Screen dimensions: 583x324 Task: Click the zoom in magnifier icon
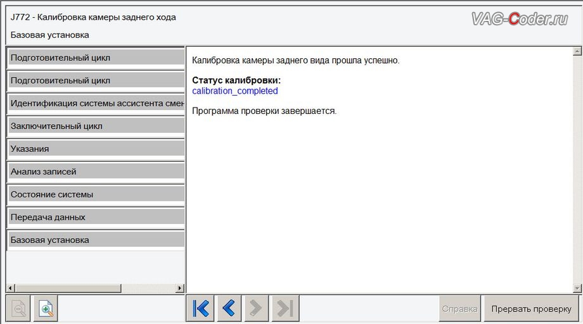[46, 308]
